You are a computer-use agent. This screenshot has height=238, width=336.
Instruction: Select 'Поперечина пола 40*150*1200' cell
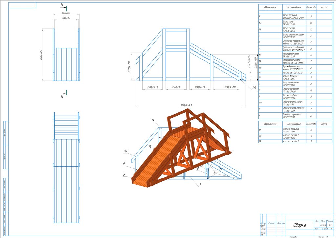(x=294, y=84)
